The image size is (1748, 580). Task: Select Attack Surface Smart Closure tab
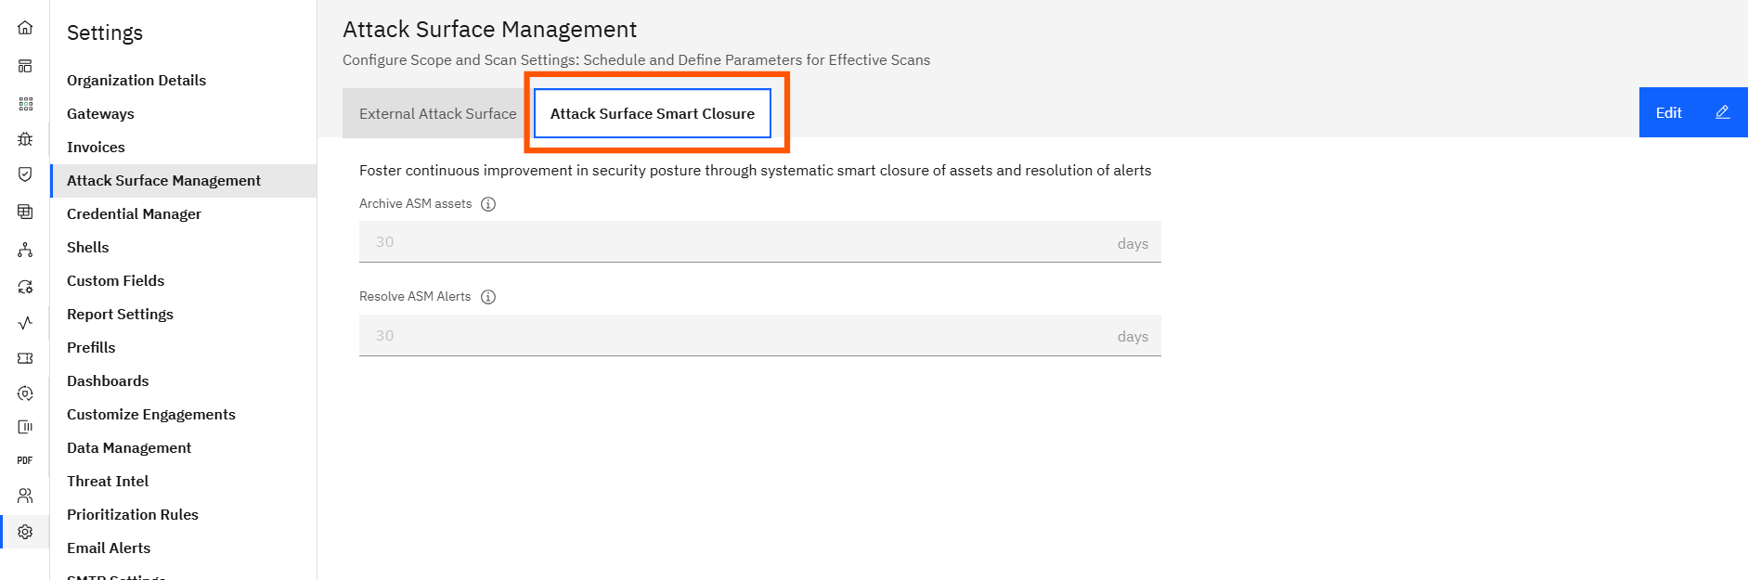(652, 113)
